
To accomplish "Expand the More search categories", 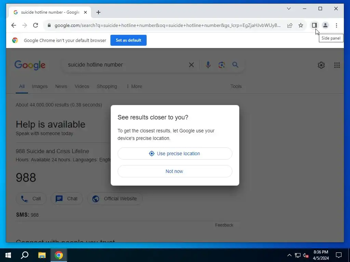I will coord(134,86).
